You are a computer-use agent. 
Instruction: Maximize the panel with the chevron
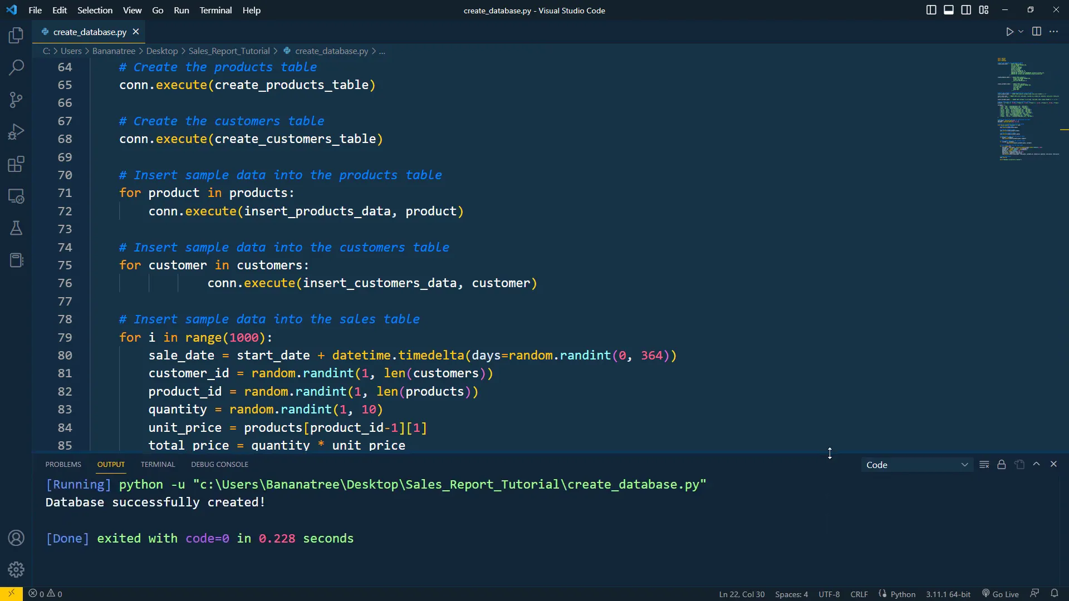(x=1037, y=464)
